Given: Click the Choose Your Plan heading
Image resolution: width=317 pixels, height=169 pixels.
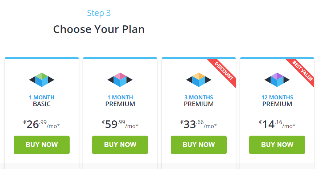Looking at the screenshot, I should (99, 29).
